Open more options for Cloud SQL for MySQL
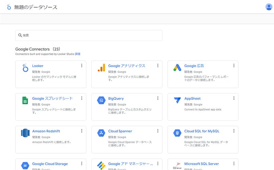274x170 pixels. click(x=234, y=131)
